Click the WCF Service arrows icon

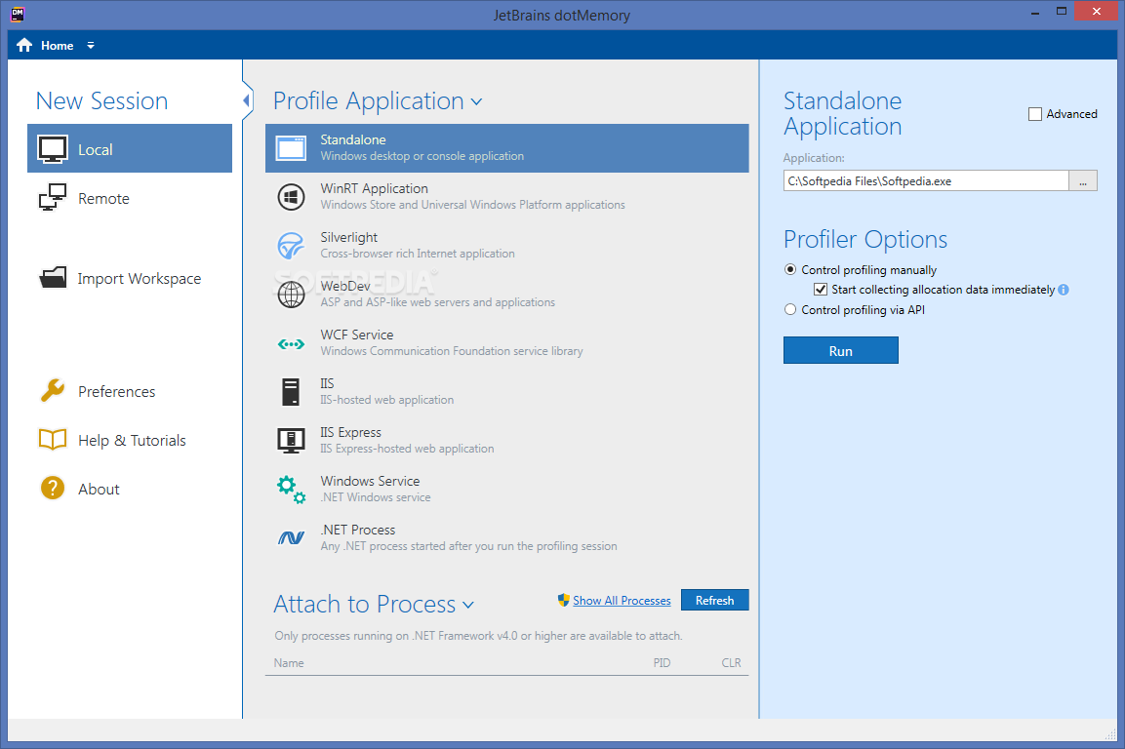click(292, 344)
